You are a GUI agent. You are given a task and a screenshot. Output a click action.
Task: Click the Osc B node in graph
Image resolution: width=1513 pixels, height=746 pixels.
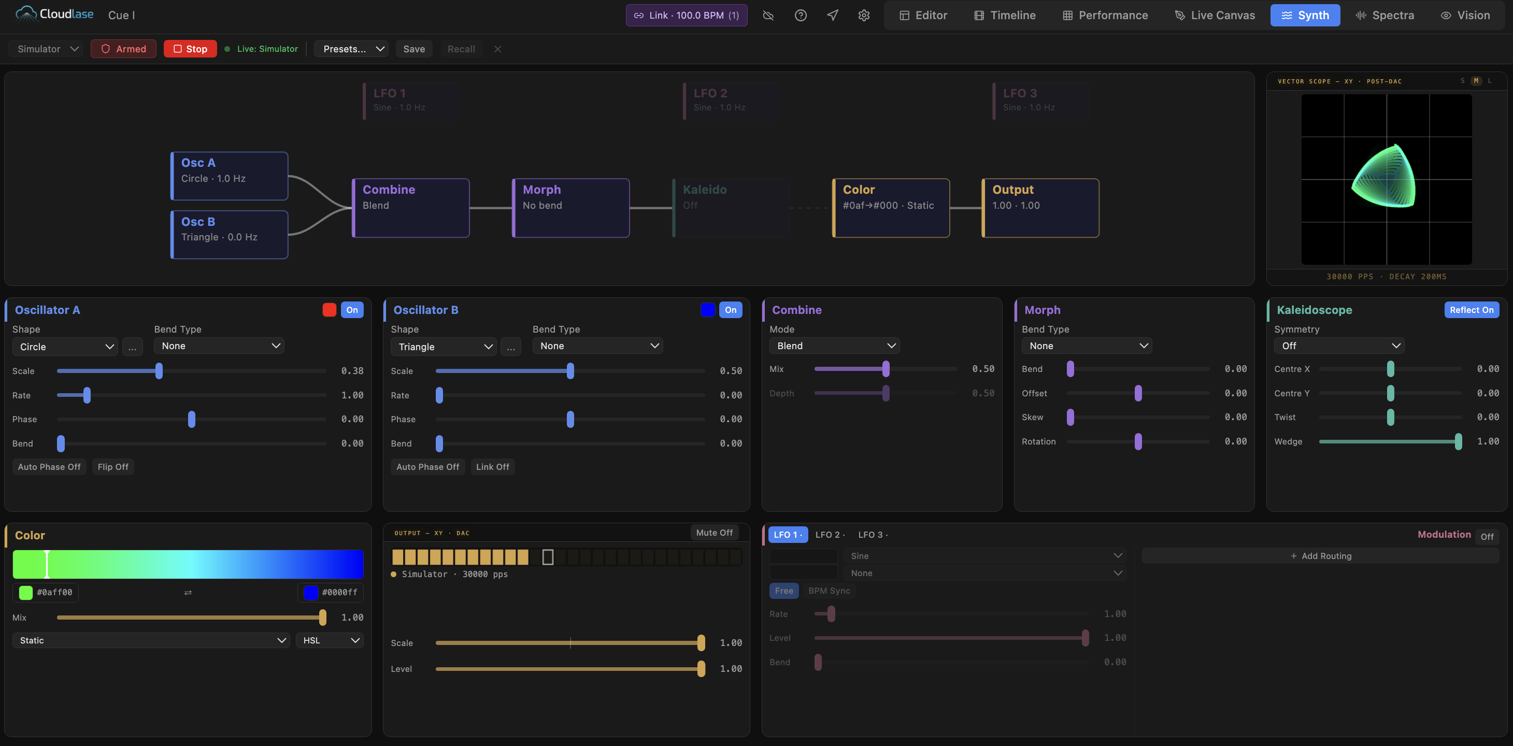point(229,234)
